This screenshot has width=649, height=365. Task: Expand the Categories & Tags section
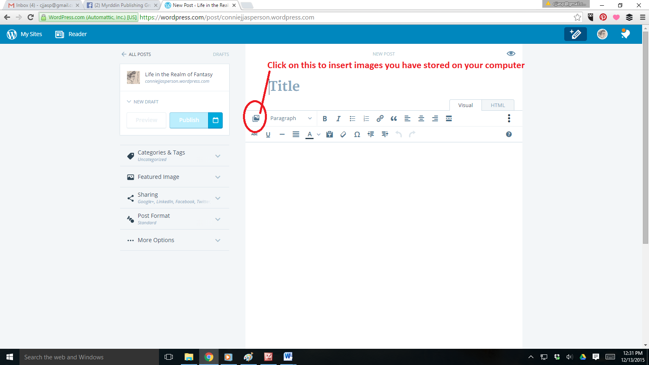[x=174, y=156]
